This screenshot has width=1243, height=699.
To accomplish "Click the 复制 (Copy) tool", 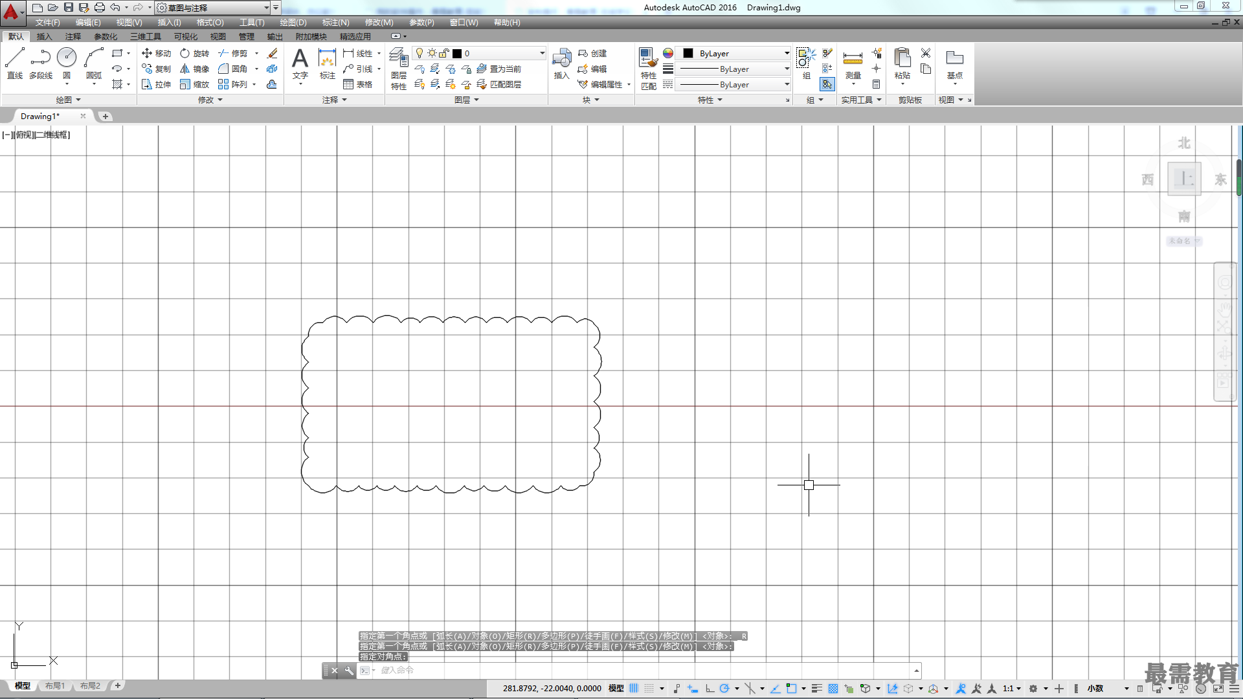I will (156, 69).
